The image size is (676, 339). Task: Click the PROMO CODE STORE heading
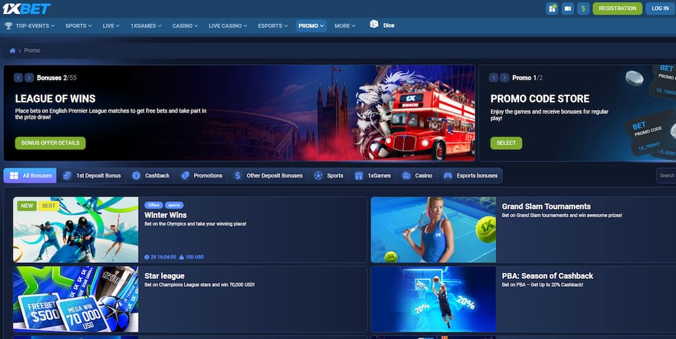pyautogui.click(x=539, y=99)
